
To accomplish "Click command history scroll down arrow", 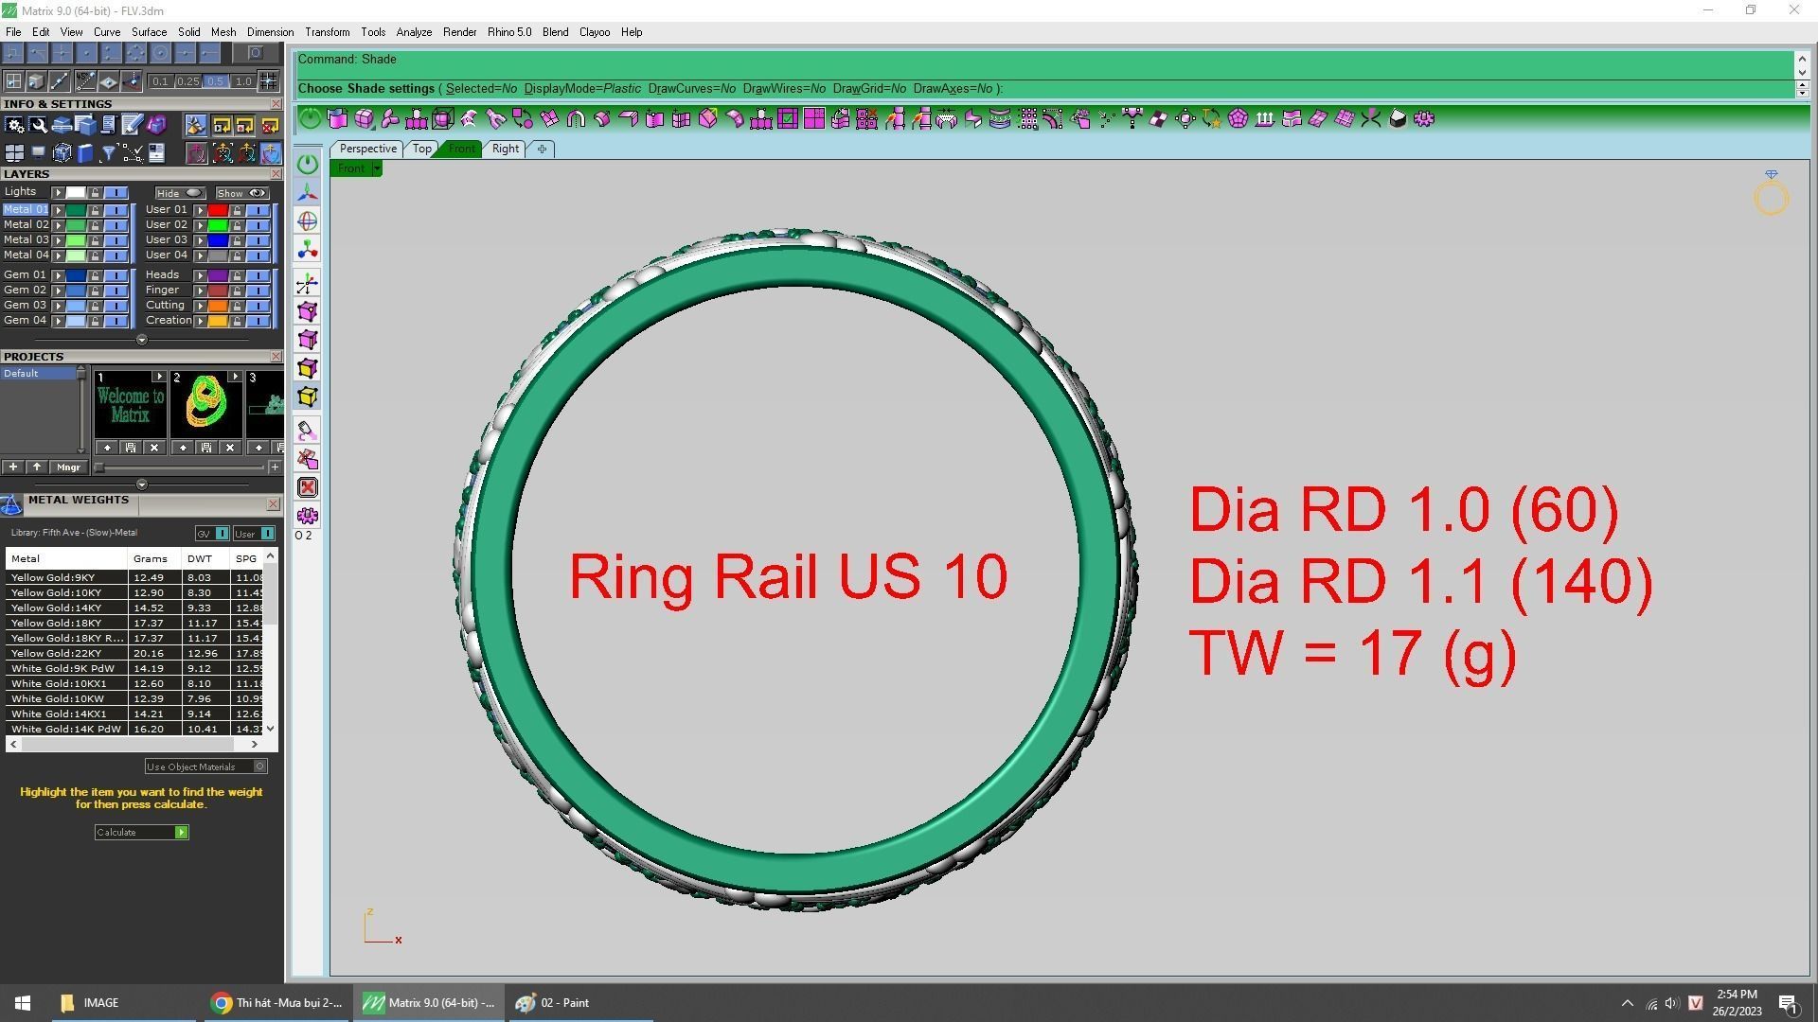I will pyautogui.click(x=1802, y=72).
